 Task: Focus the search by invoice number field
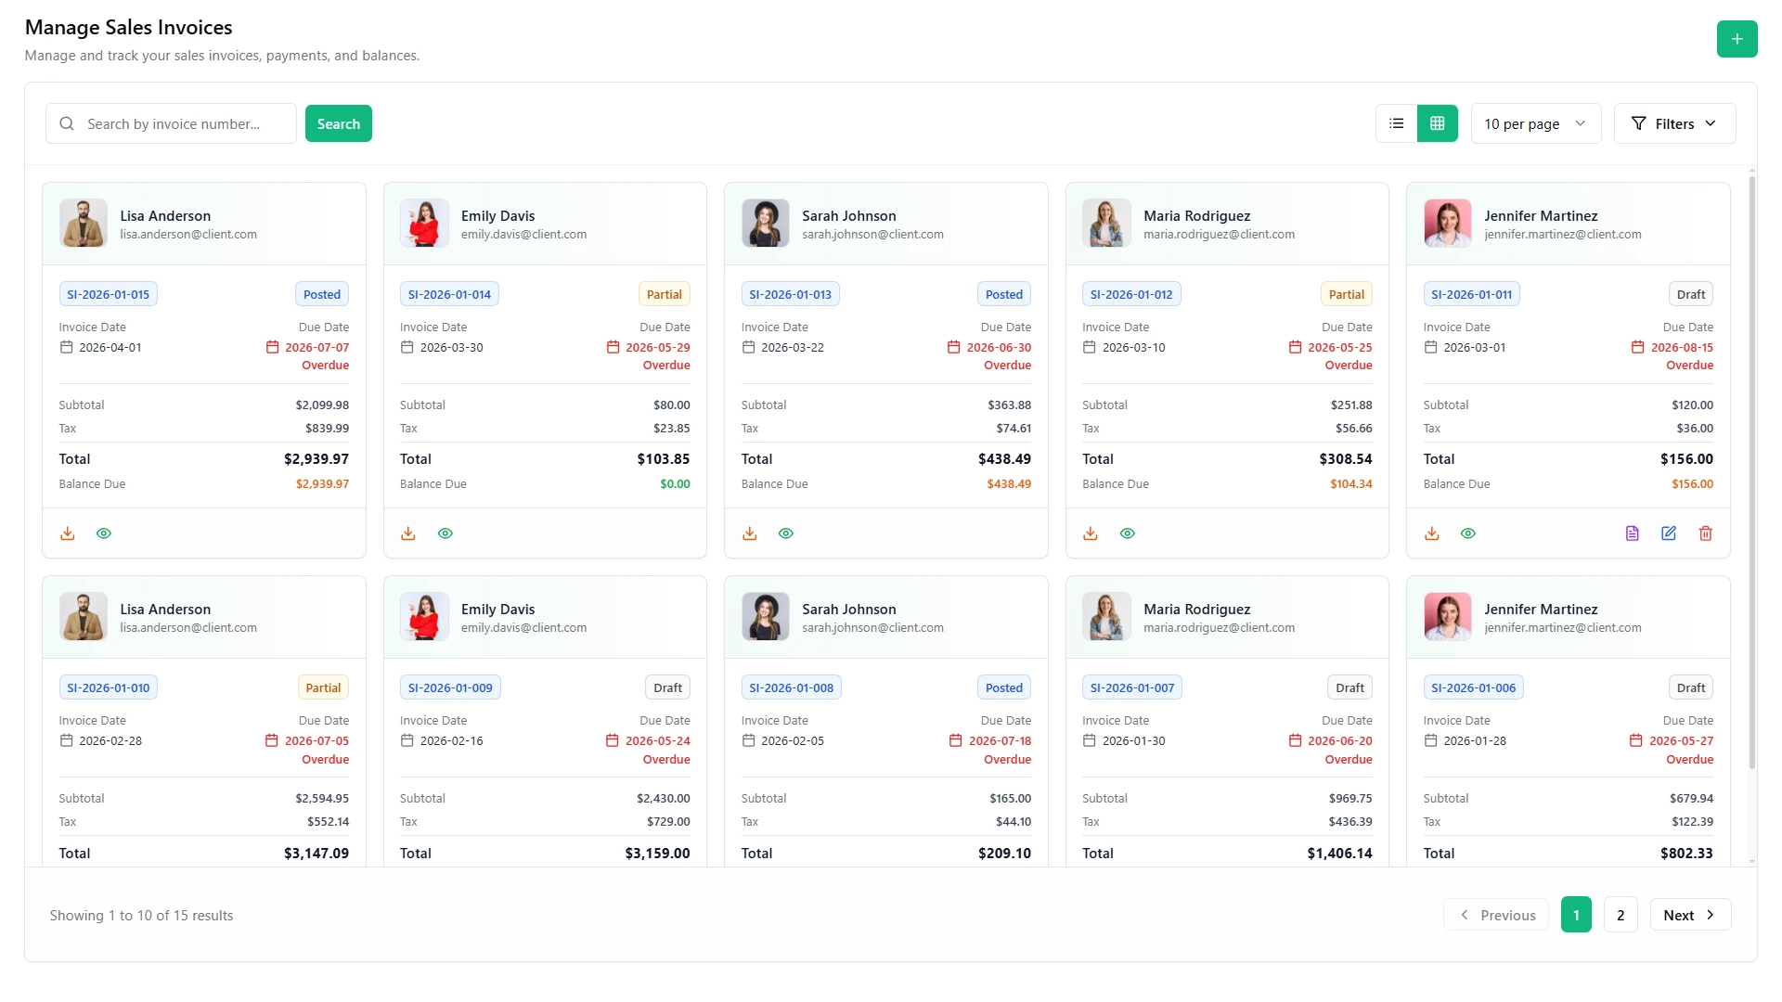[171, 123]
